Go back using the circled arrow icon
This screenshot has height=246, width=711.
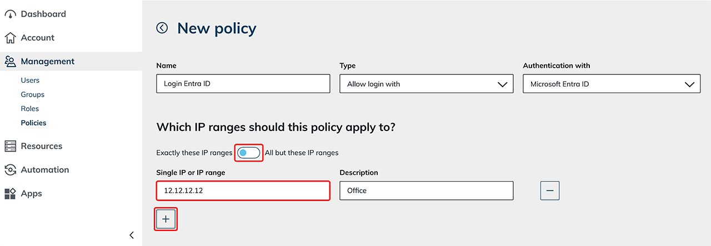coord(162,28)
